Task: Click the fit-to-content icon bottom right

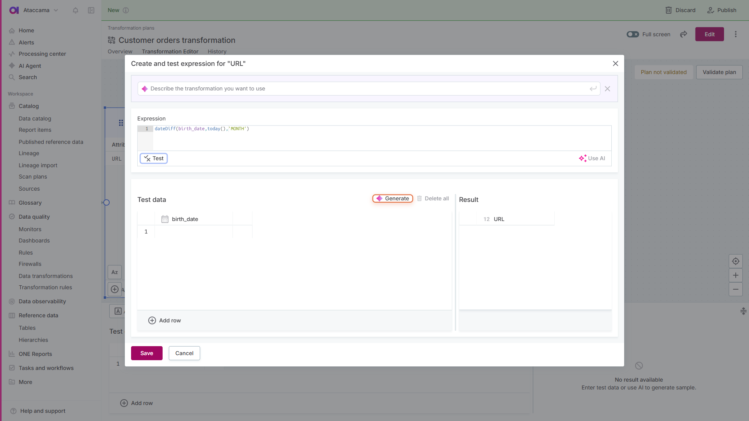Action: click(x=744, y=311)
